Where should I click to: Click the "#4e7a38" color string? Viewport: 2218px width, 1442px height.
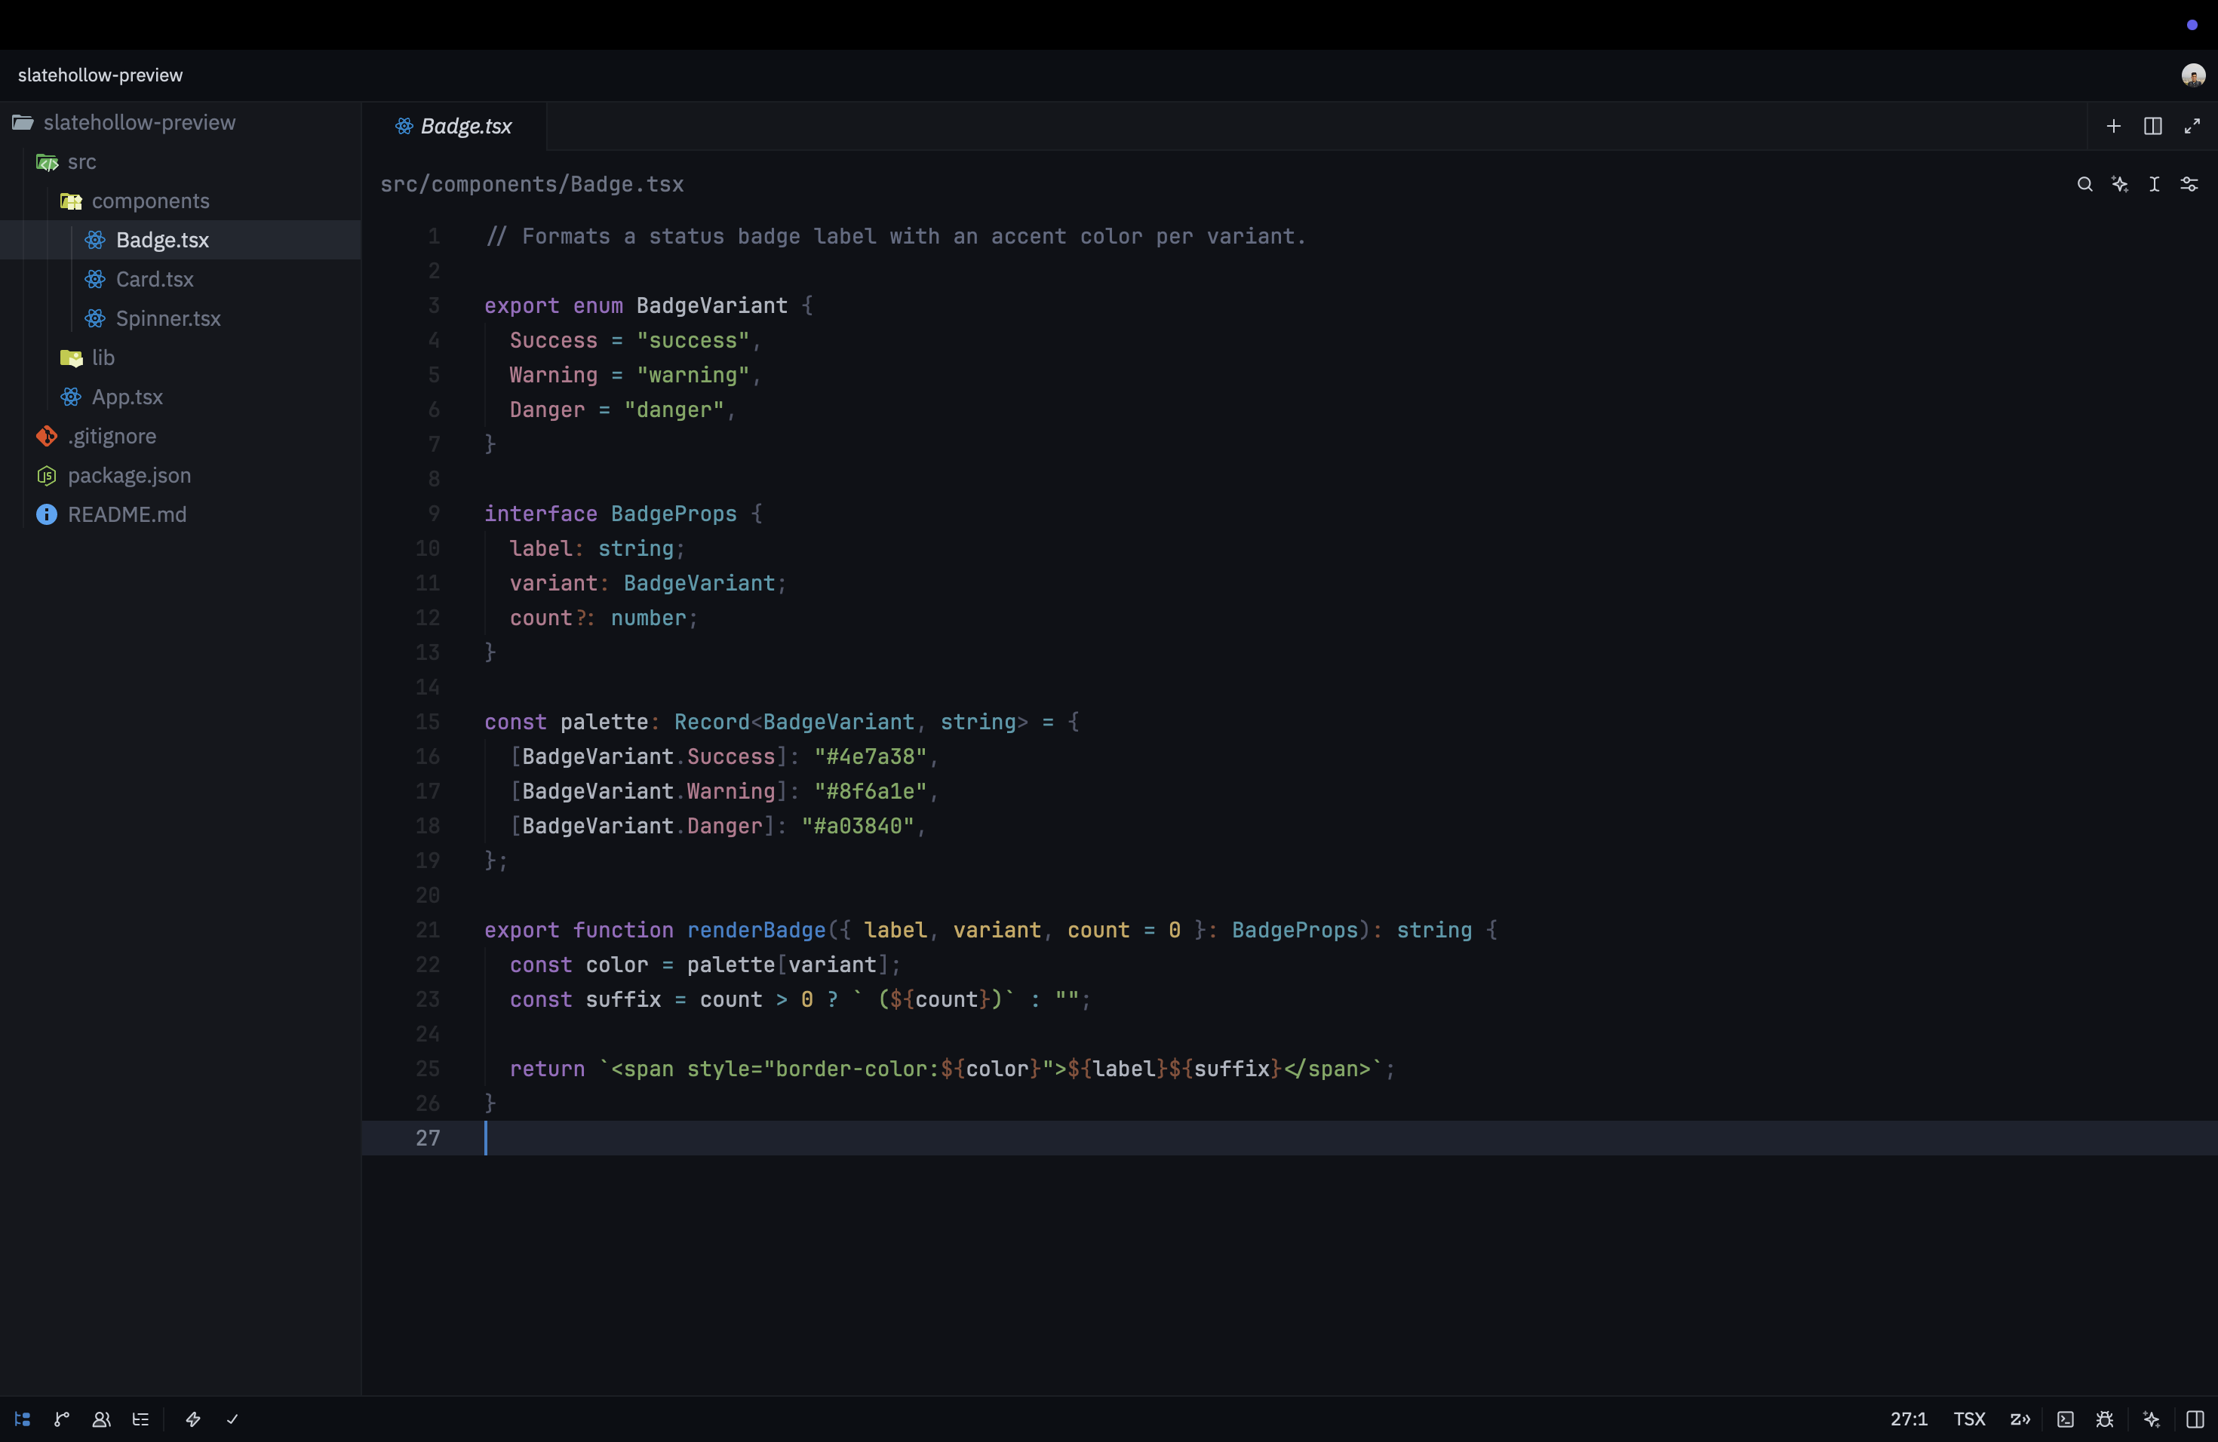click(x=871, y=756)
